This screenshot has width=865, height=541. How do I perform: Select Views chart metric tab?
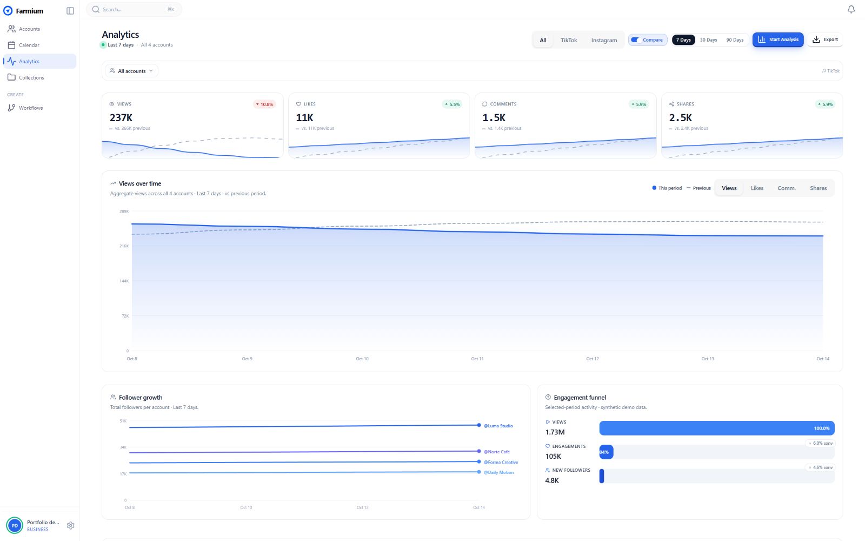pyautogui.click(x=729, y=188)
